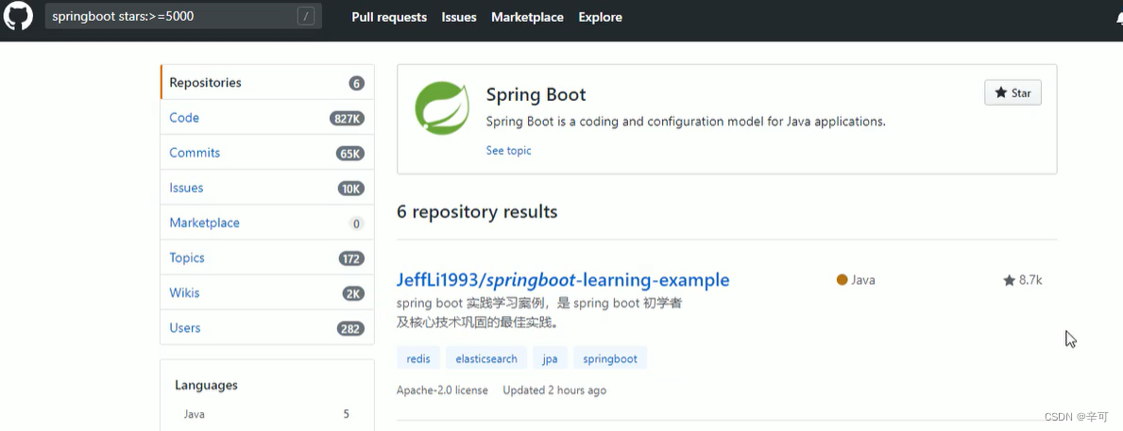1123x431 pixels.
Task: Click the Languages heading
Action: (x=206, y=385)
